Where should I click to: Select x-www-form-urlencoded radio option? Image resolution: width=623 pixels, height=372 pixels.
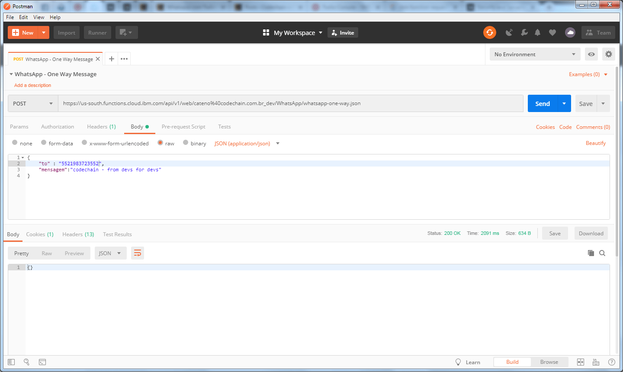click(84, 143)
